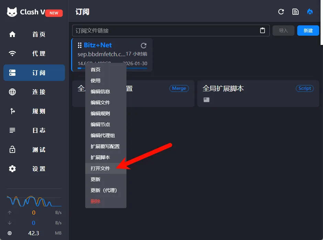Click the 新建 button
Image resolution: width=323 pixels, height=240 pixels.
[308, 31]
